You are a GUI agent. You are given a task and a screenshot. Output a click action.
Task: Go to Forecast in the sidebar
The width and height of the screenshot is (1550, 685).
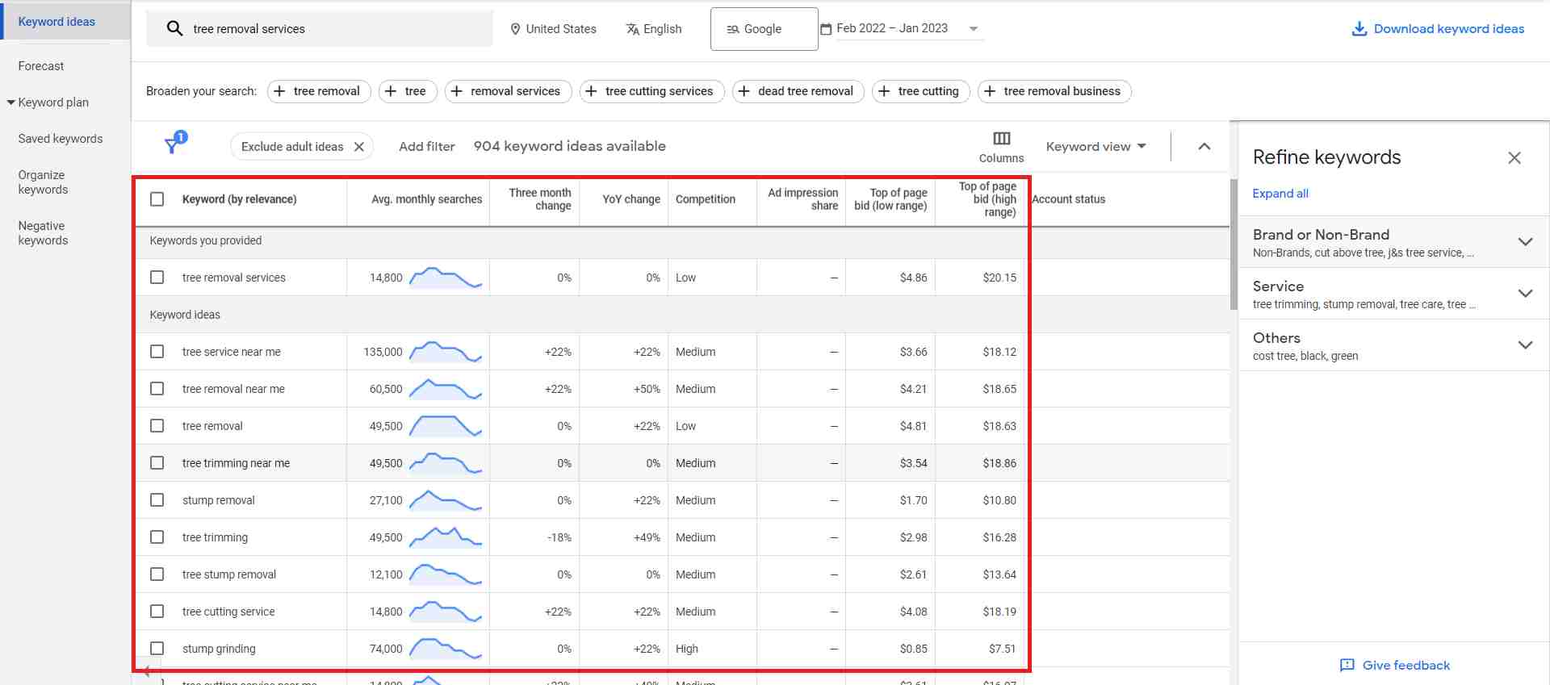41,66
